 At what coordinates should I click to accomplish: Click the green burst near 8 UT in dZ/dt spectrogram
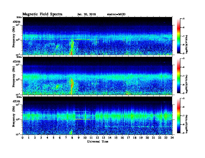pos(71,132)
